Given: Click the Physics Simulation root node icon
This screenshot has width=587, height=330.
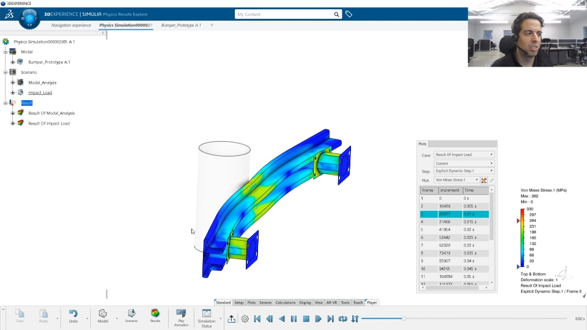Looking at the screenshot, I should click(6, 42).
